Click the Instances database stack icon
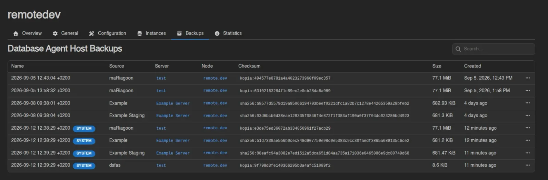Screen dimensions: 548x180 point(139,34)
